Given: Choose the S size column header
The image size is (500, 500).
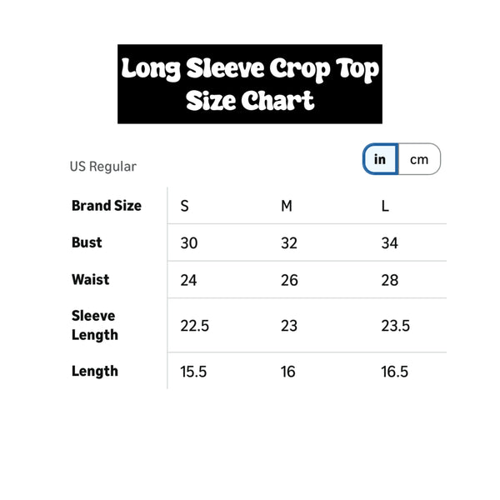Looking at the screenshot, I should click(x=184, y=207).
